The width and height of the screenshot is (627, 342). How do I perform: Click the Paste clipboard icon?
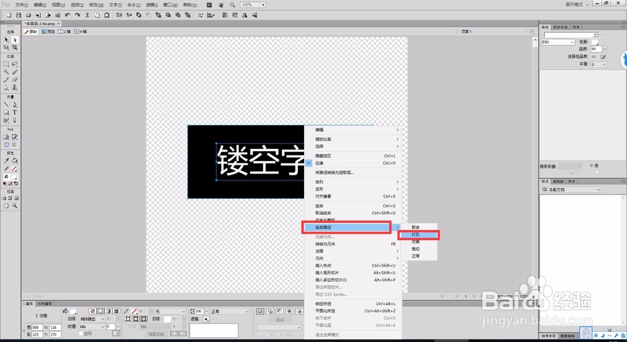tap(107, 15)
